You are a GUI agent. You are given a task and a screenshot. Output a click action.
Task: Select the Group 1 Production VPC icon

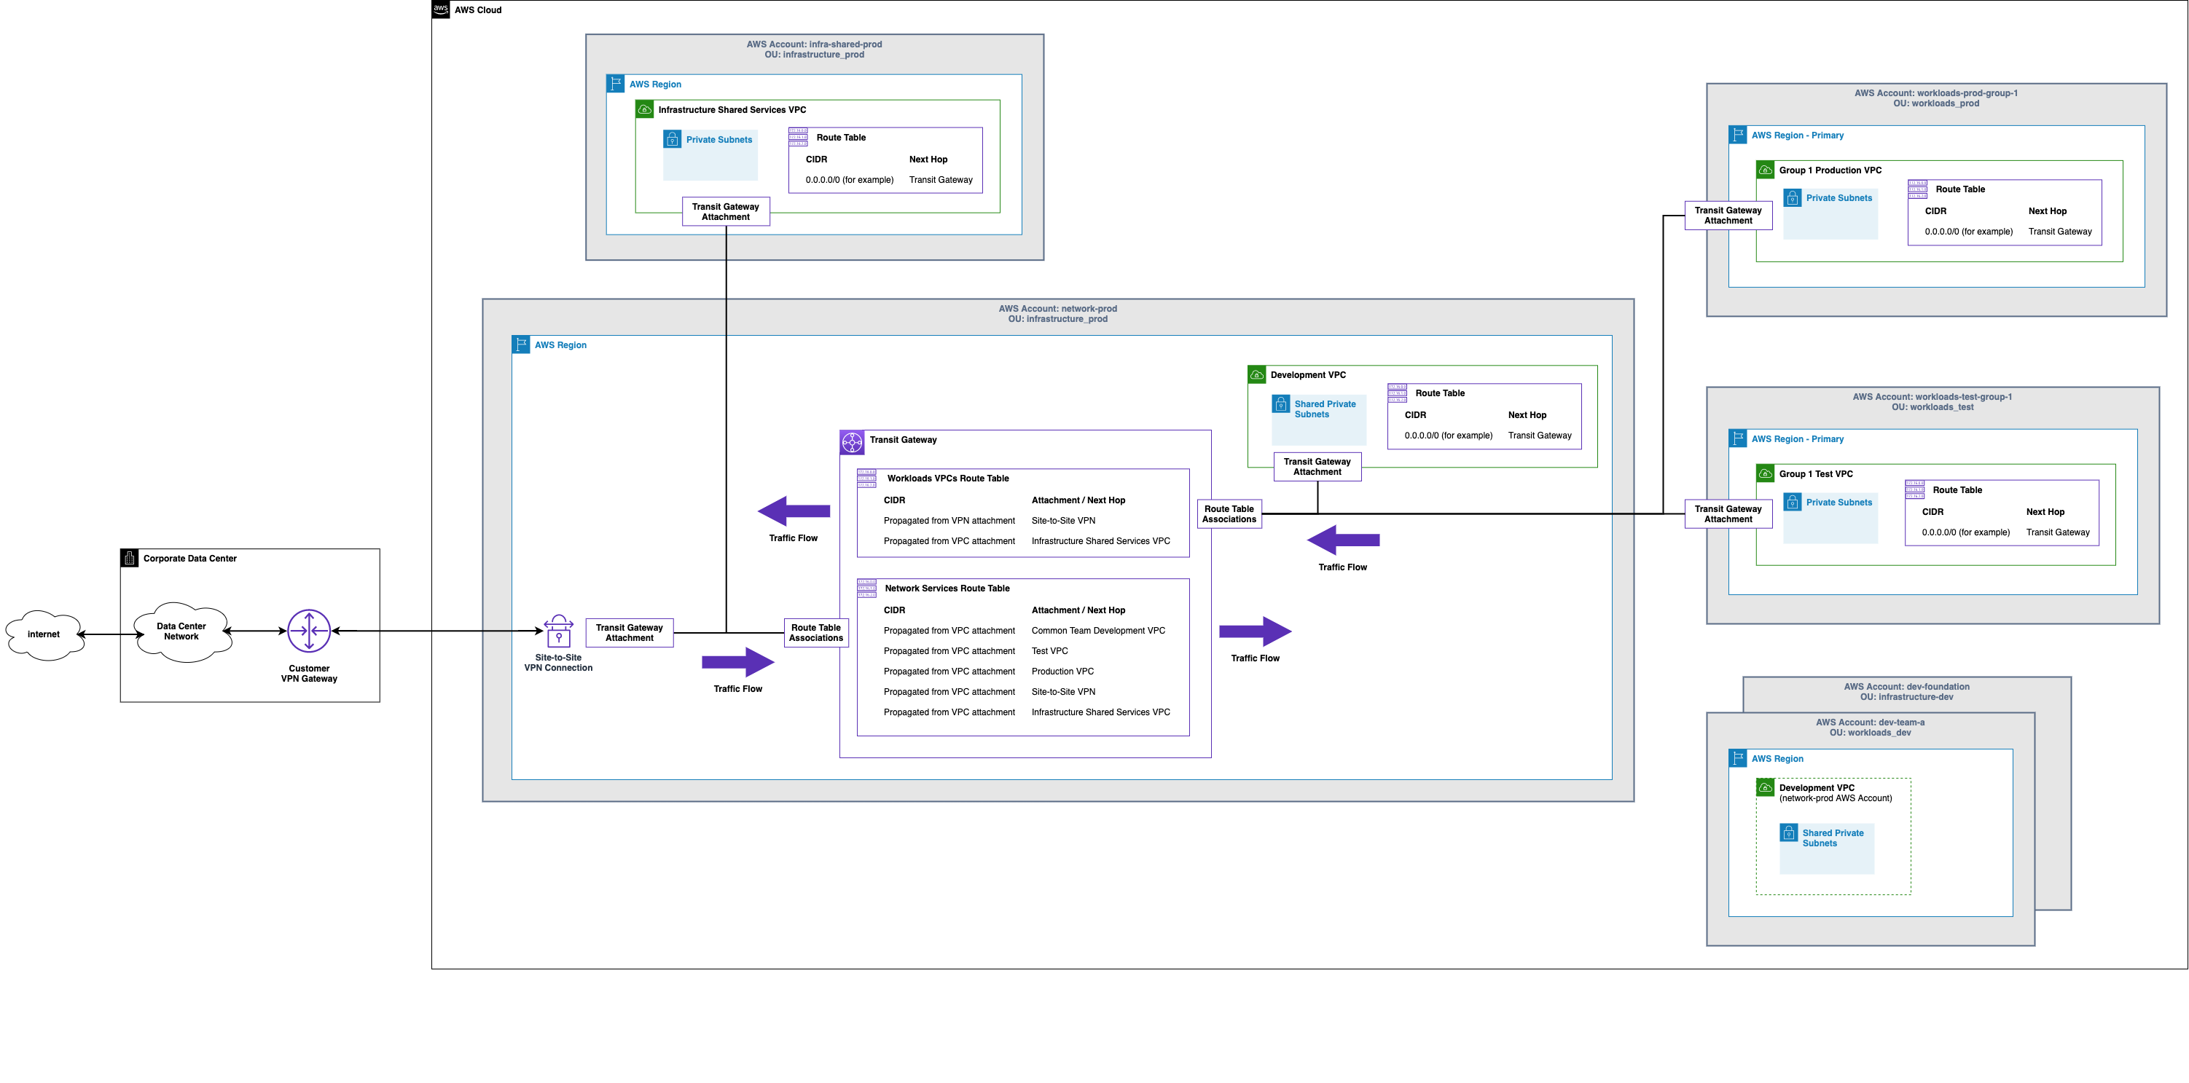click(x=1765, y=170)
